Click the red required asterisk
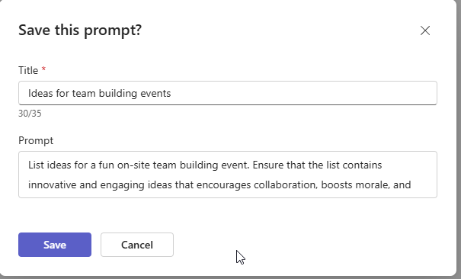This screenshot has height=279, width=461. [43, 69]
